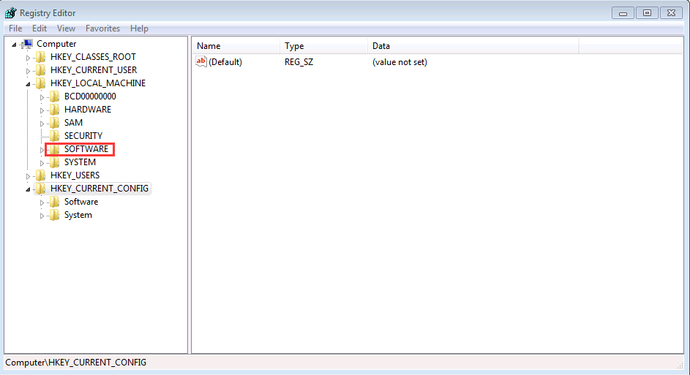Click the Computer\HKEY_CURRENT_CONFIG status bar path

75,363
